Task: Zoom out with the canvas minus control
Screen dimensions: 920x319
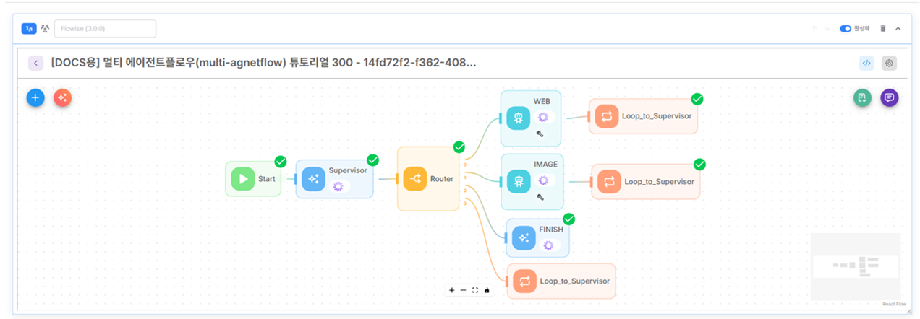Action: pos(464,290)
